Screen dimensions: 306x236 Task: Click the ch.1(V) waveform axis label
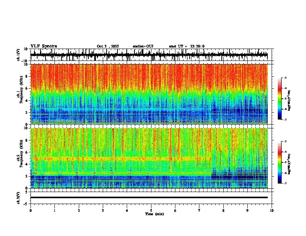click(19, 55)
